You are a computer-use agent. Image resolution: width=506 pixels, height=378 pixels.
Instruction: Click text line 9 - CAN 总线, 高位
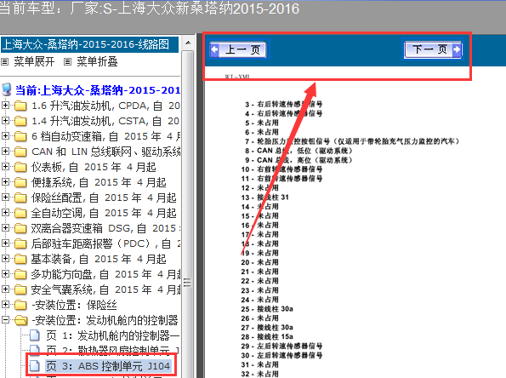click(x=298, y=160)
